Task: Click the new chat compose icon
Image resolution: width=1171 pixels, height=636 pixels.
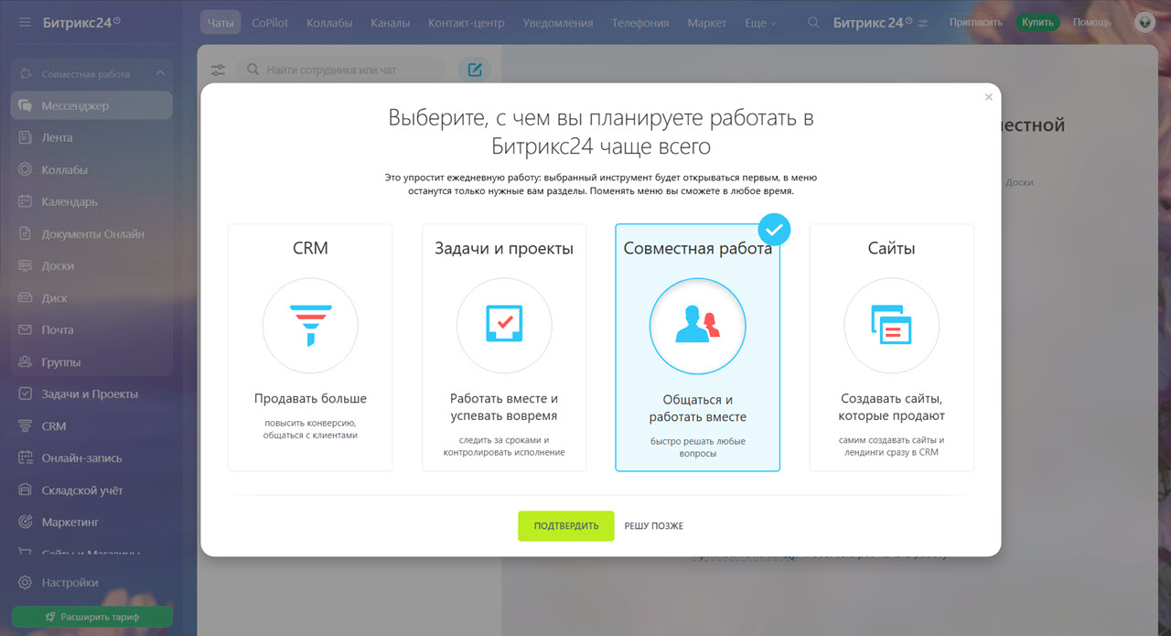Action: pyautogui.click(x=474, y=70)
